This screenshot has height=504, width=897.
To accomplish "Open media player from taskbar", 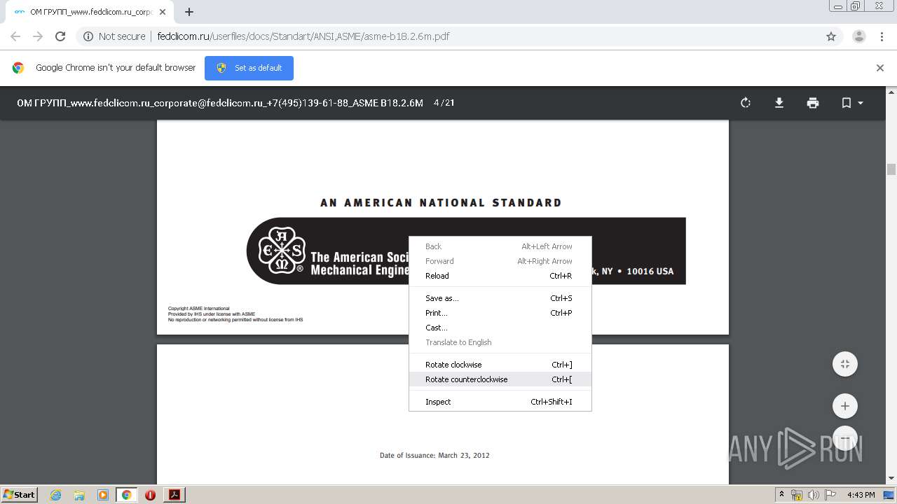I will pos(103,495).
